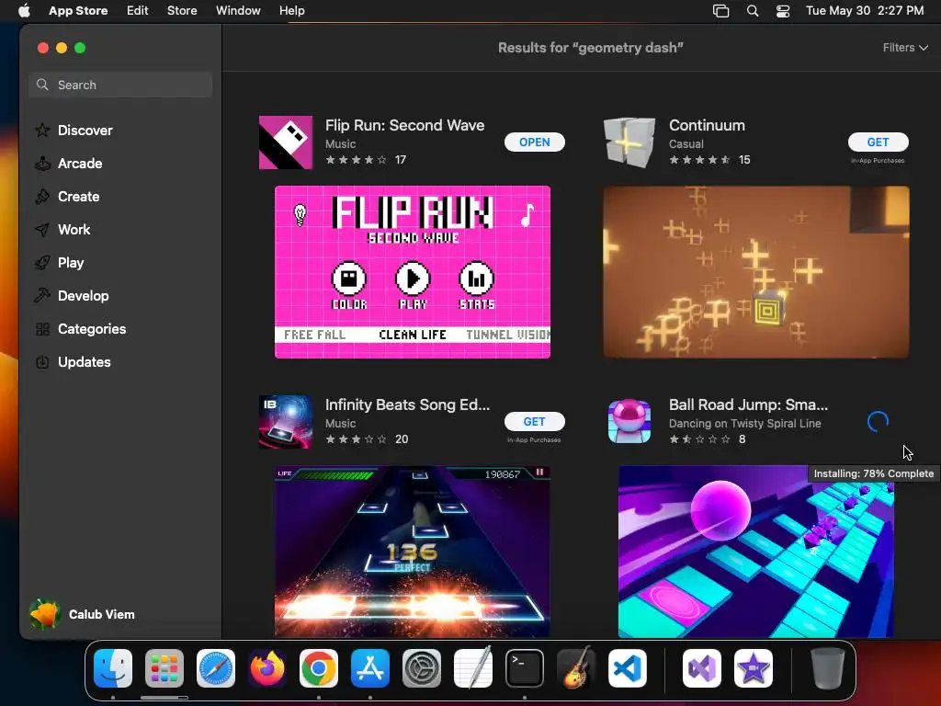Image resolution: width=941 pixels, height=706 pixels.
Task: Expand Filters dropdown
Action: point(905,48)
